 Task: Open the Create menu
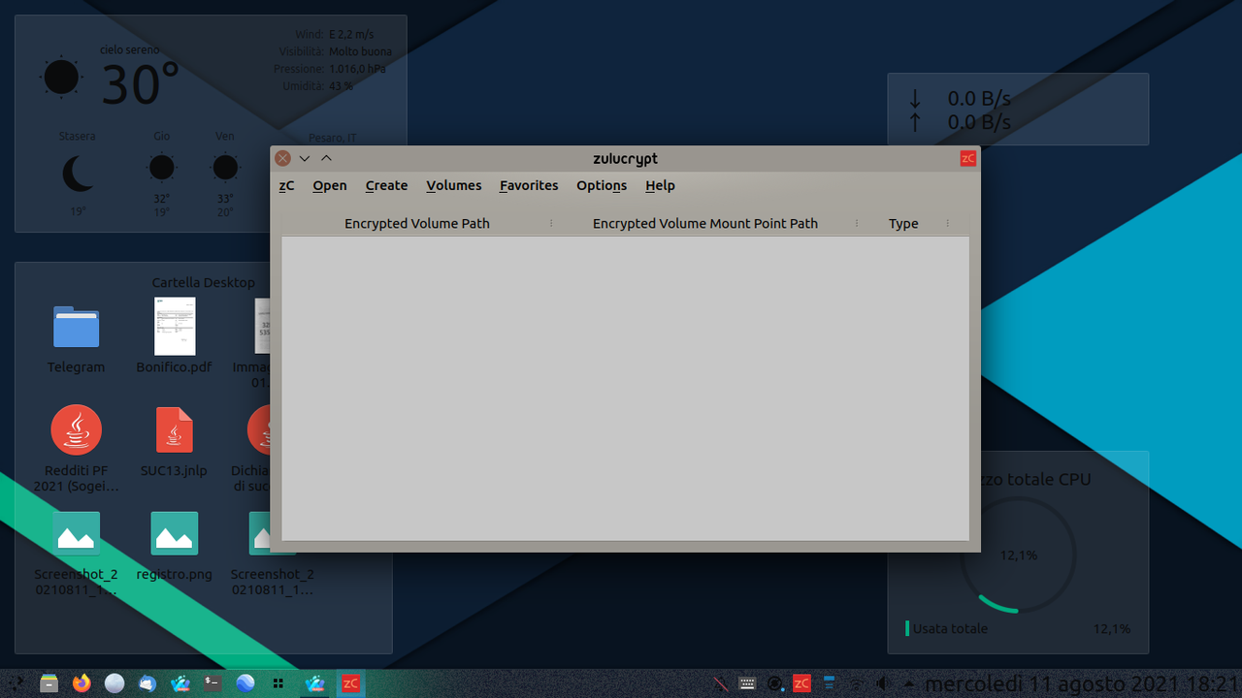(386, 185)
